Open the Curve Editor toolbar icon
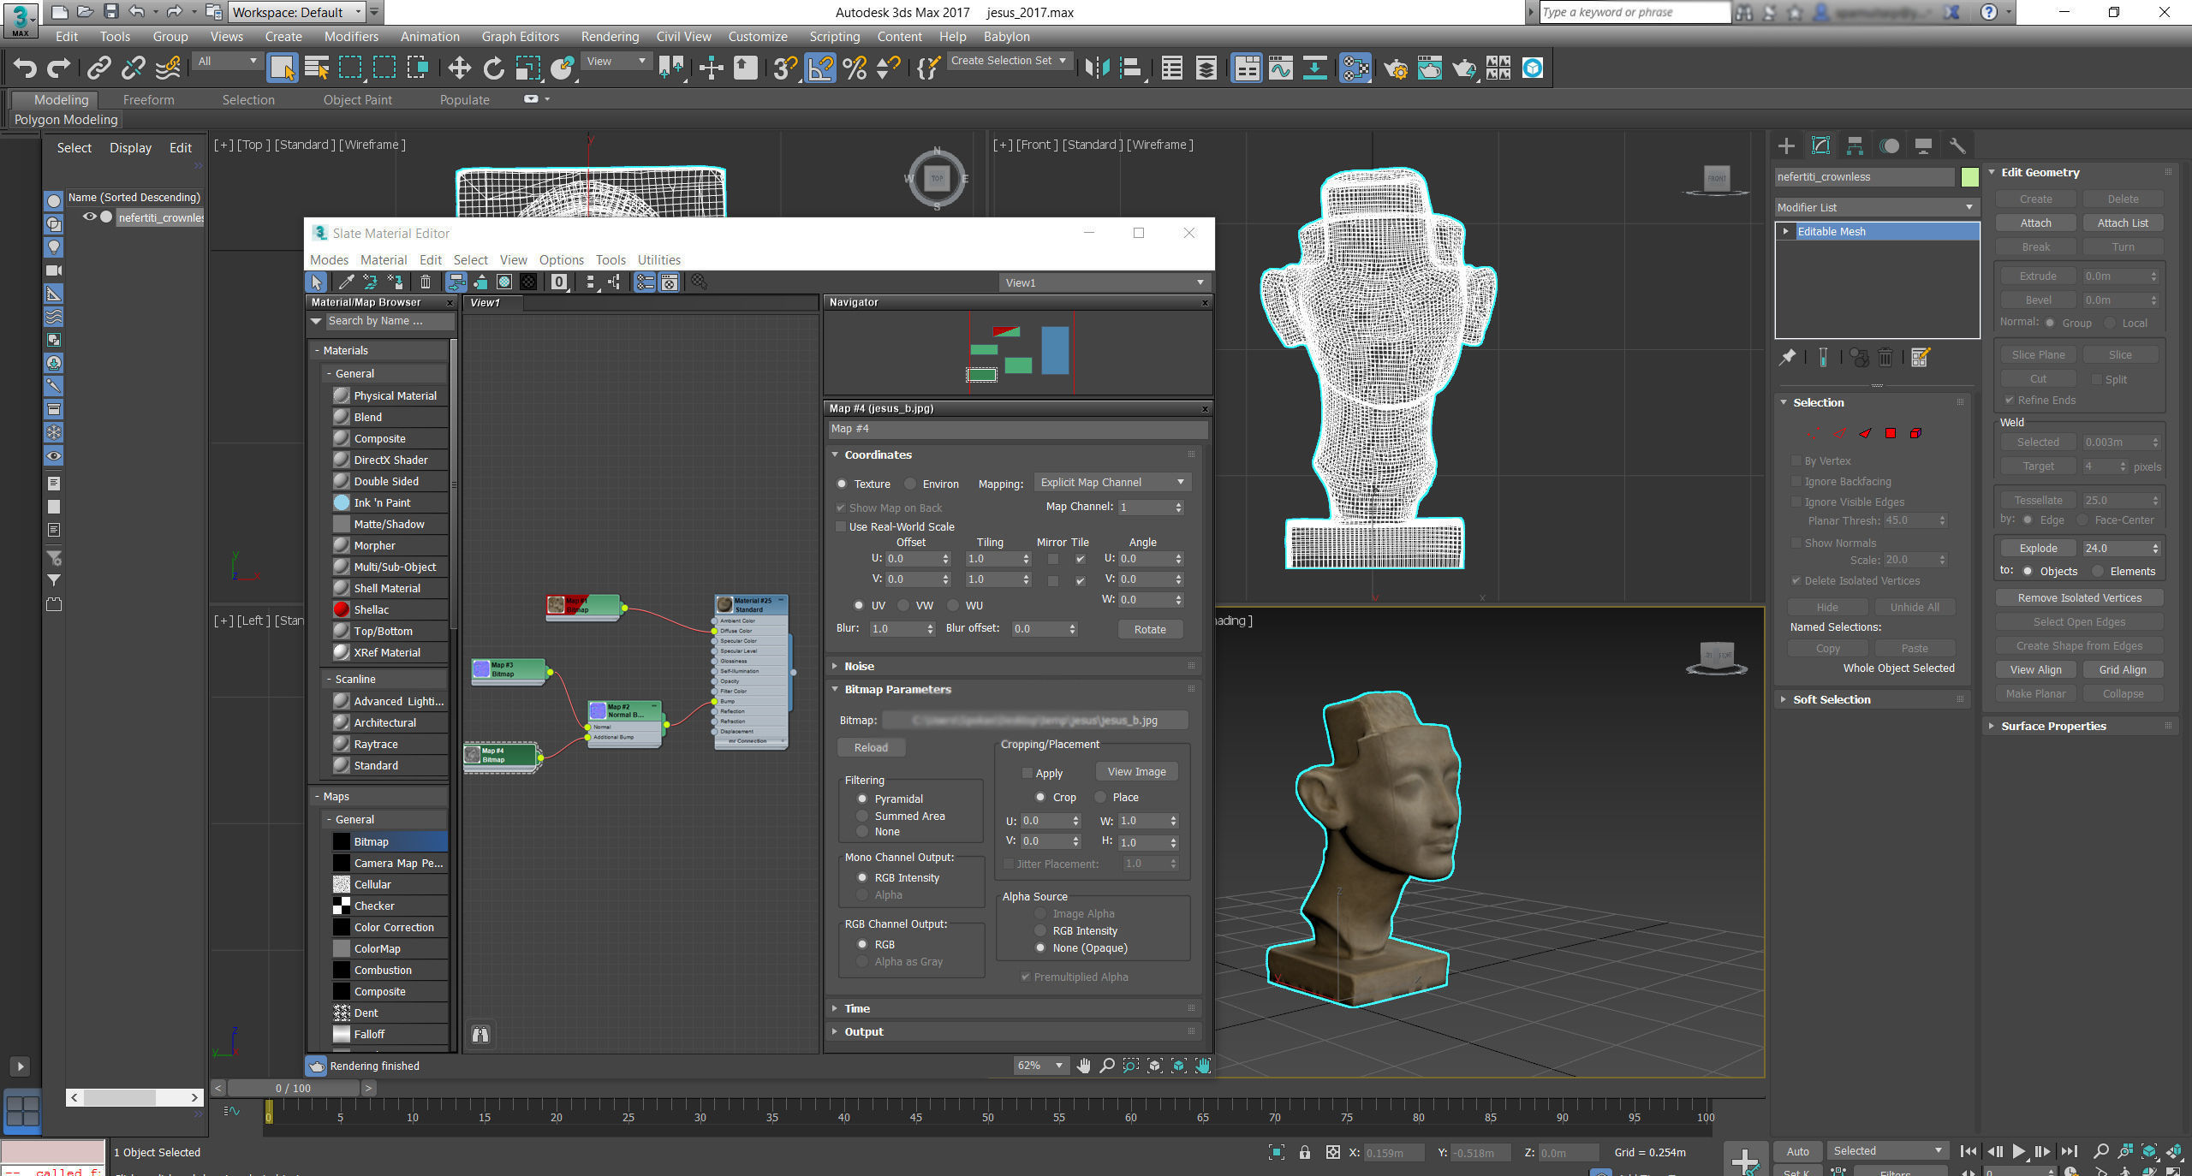Screen dimensions: 2192x1176 click(x=1281, y=68)
